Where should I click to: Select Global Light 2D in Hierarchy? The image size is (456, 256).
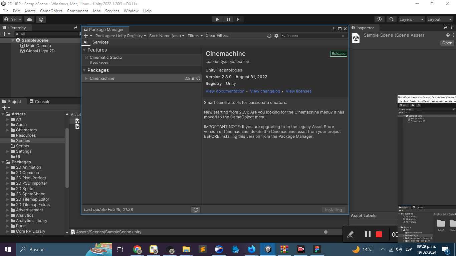37,51
